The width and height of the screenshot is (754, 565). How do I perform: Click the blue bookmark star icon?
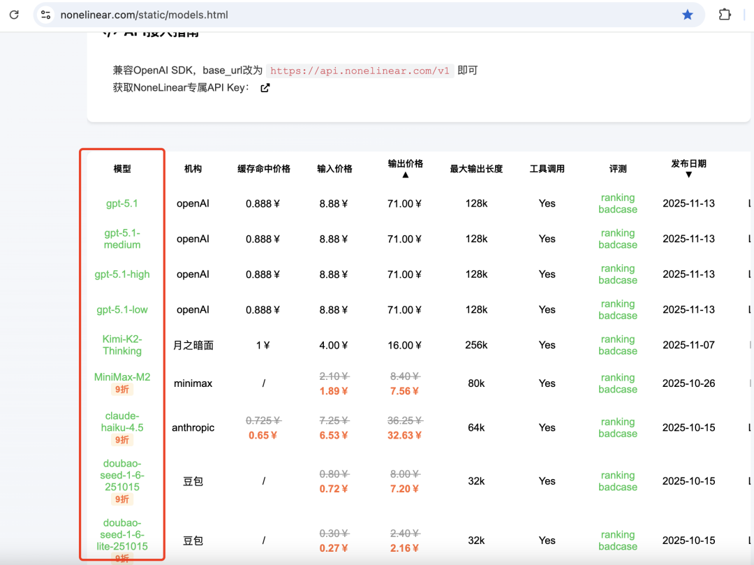(x=688, y=15)
